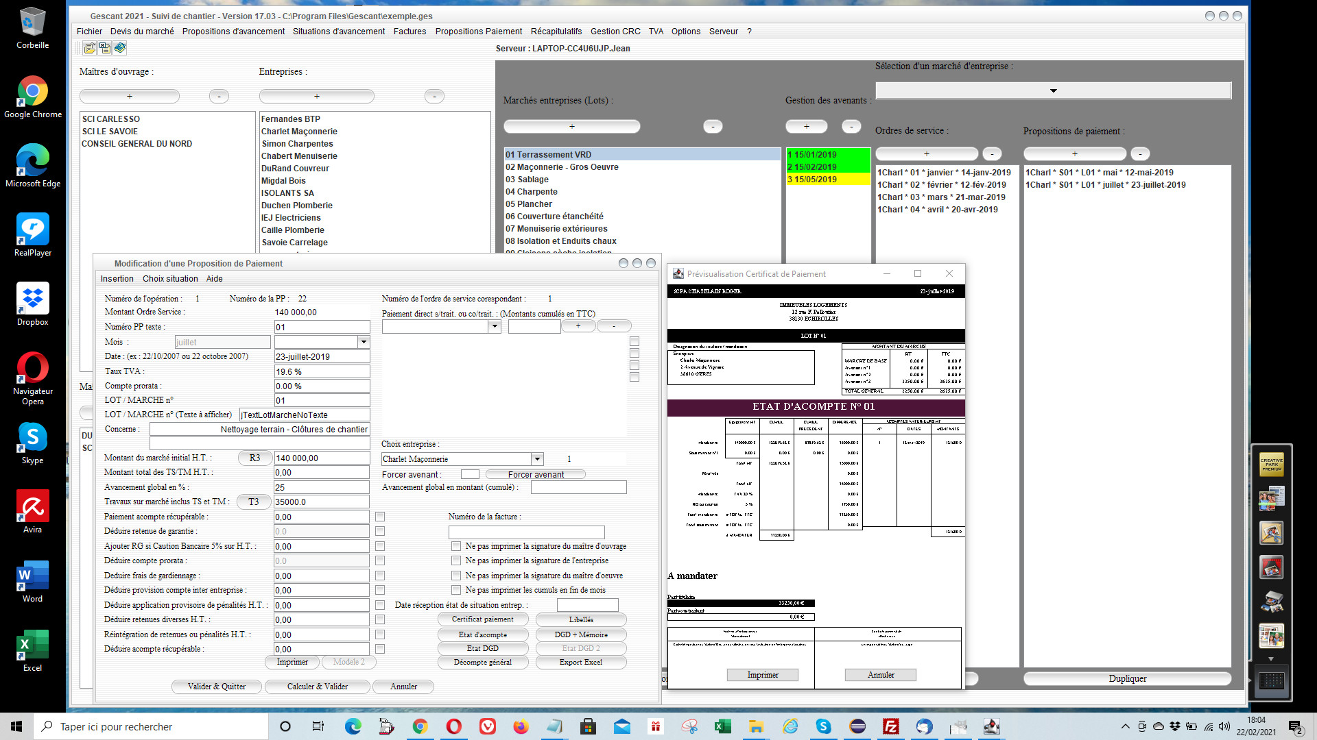Viewport: 1317px width, 740px height.
Task: Open Task View in taskbar
Action: coord(318,726)
